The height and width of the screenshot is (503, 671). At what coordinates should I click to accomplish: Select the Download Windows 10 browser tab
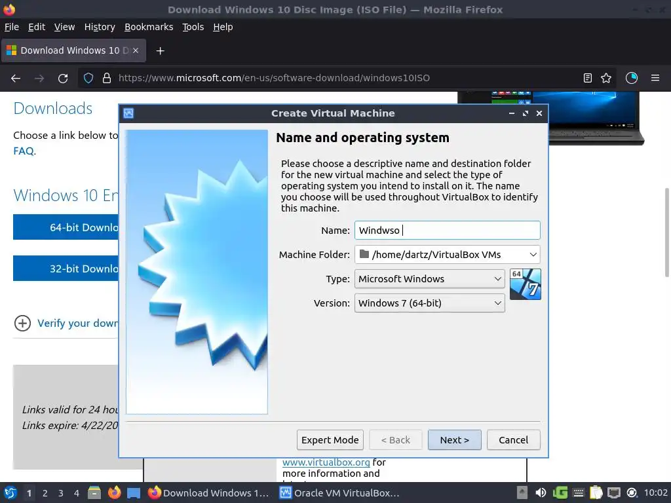click(x=73, y=50)
